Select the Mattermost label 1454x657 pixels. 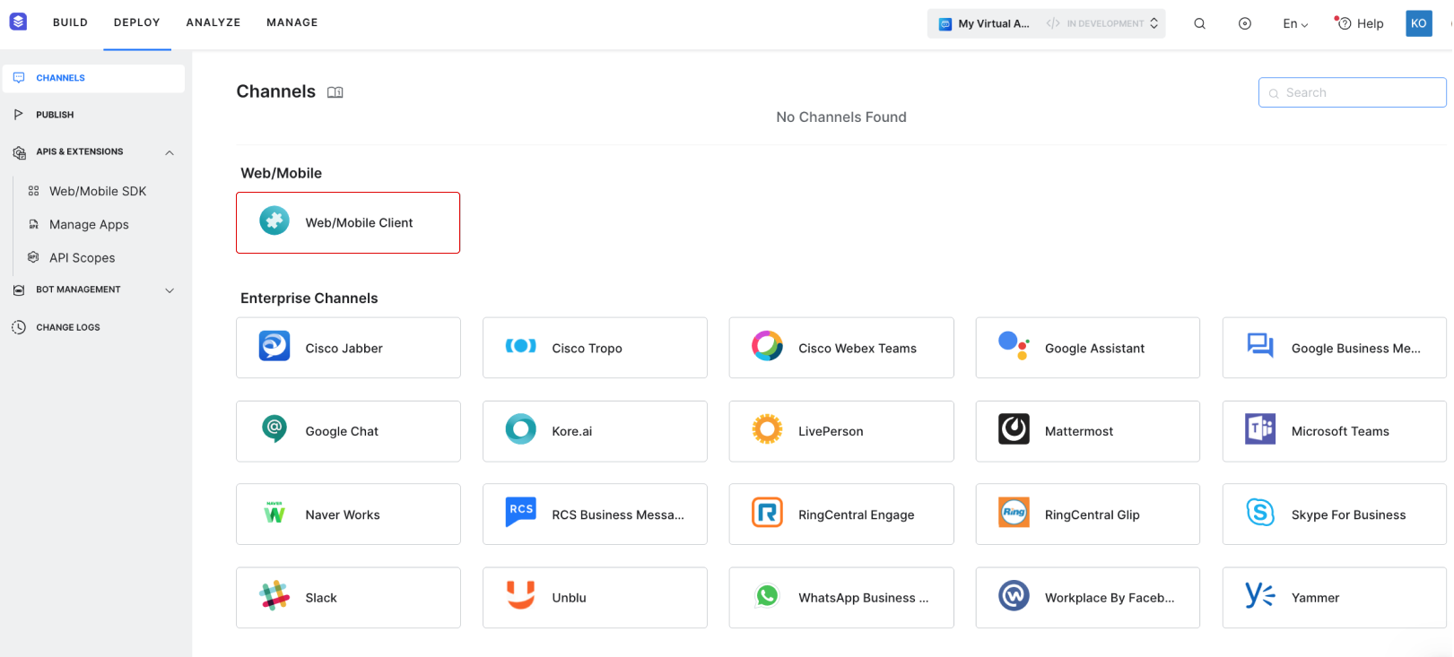tap(1079, 431)
